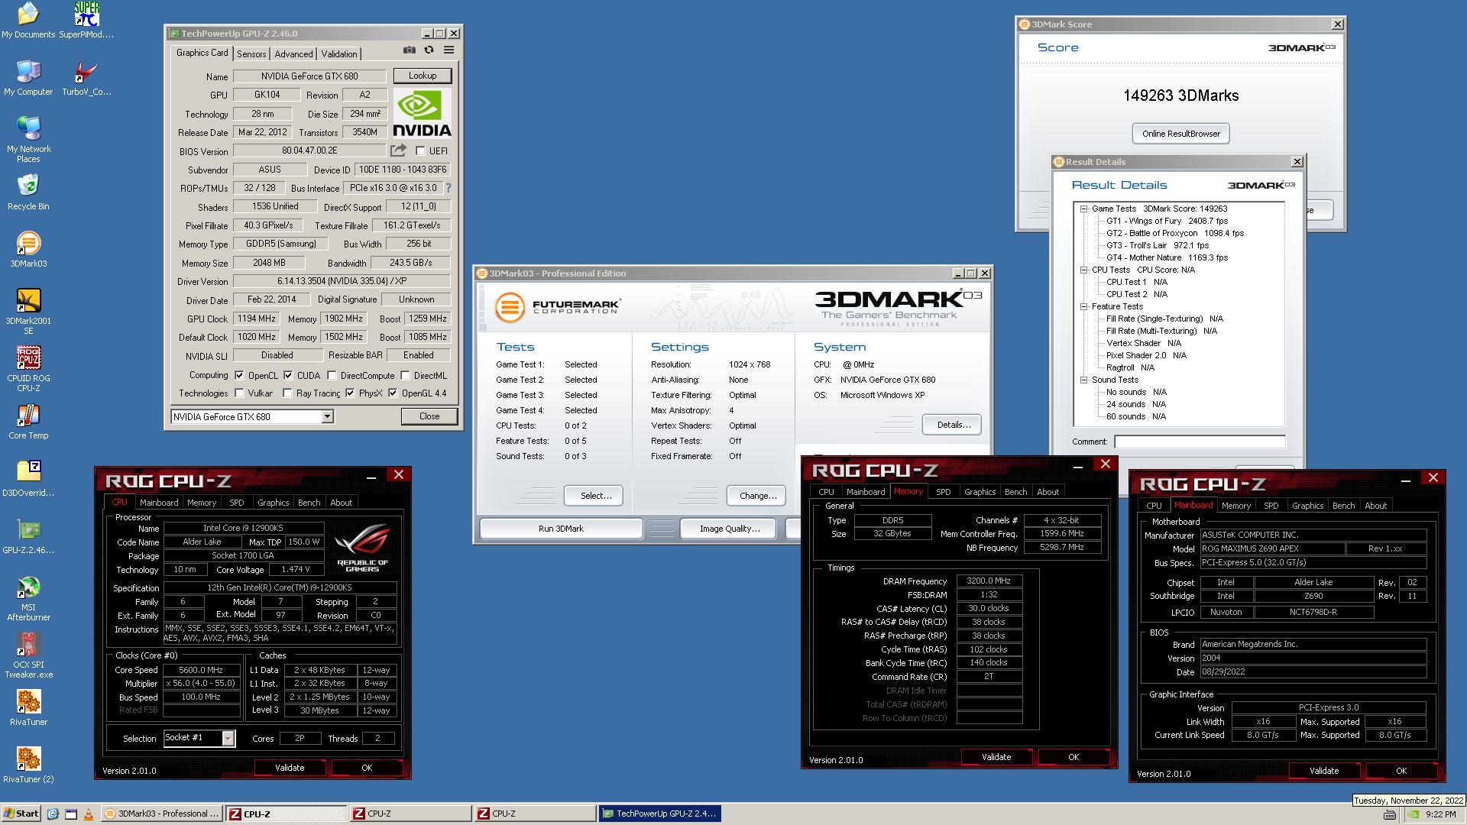
Task: Toggle CUDA checkbox in GPU-Z
Action: click(x=288, y=376)
